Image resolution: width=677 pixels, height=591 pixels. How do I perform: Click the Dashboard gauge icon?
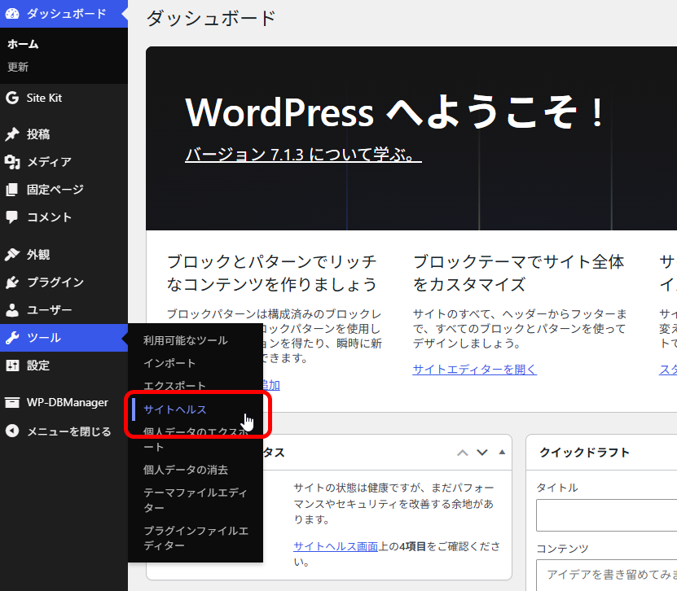(12, 13)
